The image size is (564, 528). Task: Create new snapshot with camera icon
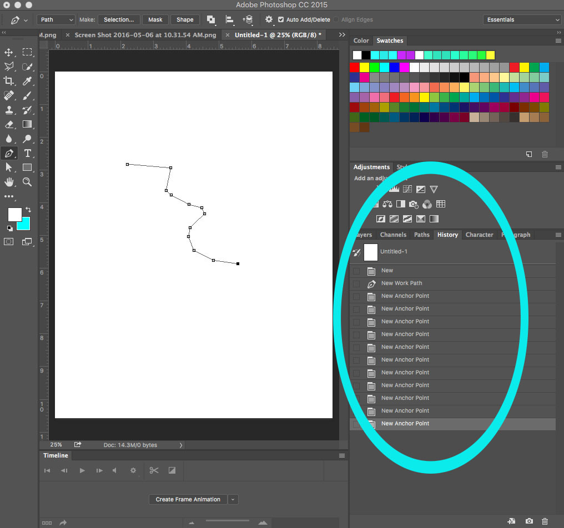point(529,521)
